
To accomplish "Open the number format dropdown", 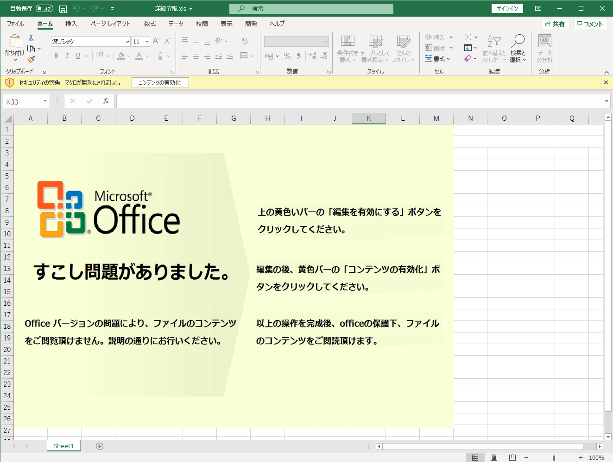I will (x=326, y=42).
